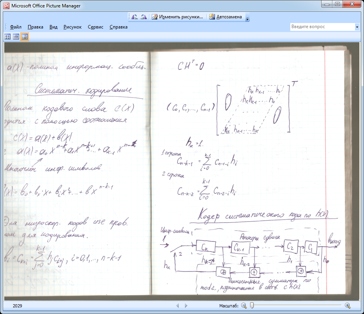Focus the Введите вопрос help field

[x=322, y=27]
